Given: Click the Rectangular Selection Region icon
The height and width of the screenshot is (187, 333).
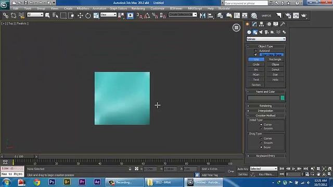Looking at the screenshot, I should pyautogui.click(x=63, y=16).
